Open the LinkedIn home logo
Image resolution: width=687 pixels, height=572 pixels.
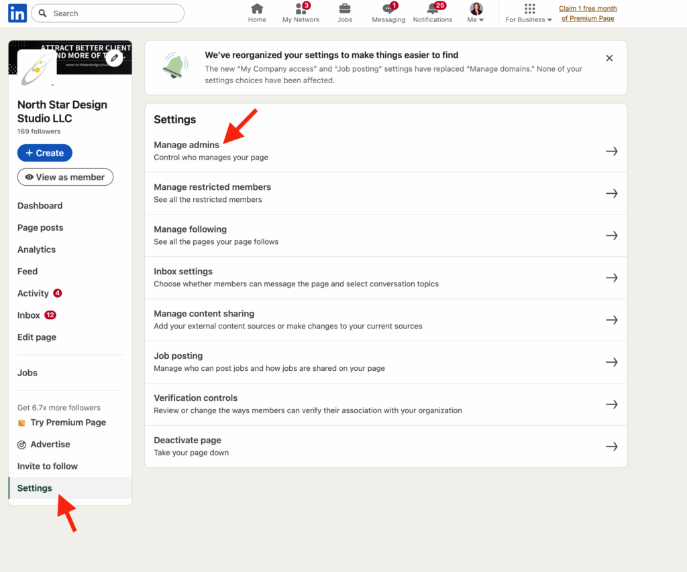click(x=17, y=13)
